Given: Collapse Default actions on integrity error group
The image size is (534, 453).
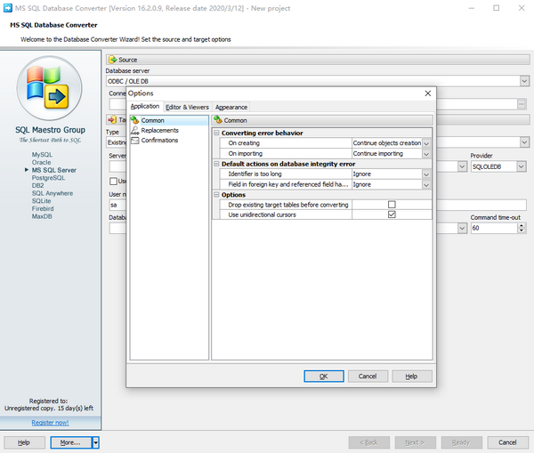Looking at the screenshot, I should click(216, 164).
